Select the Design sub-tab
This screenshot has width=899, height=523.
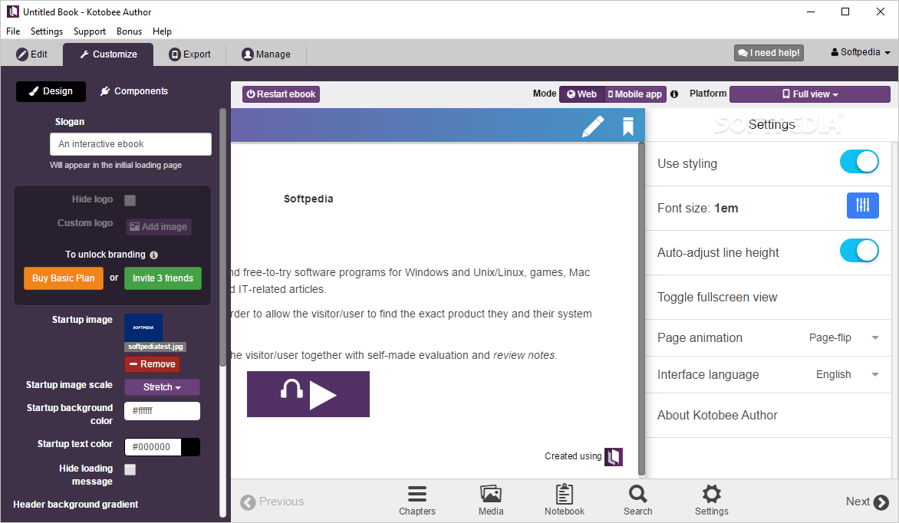[x=51, y=91]
